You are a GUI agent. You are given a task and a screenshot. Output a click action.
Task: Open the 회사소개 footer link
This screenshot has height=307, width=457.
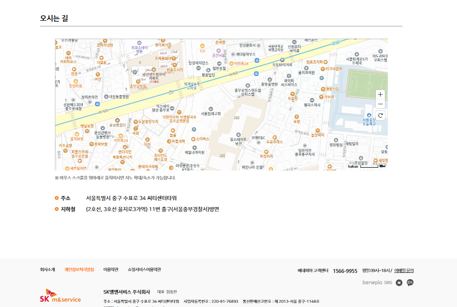pyautogui.click(x=48, y=270)
